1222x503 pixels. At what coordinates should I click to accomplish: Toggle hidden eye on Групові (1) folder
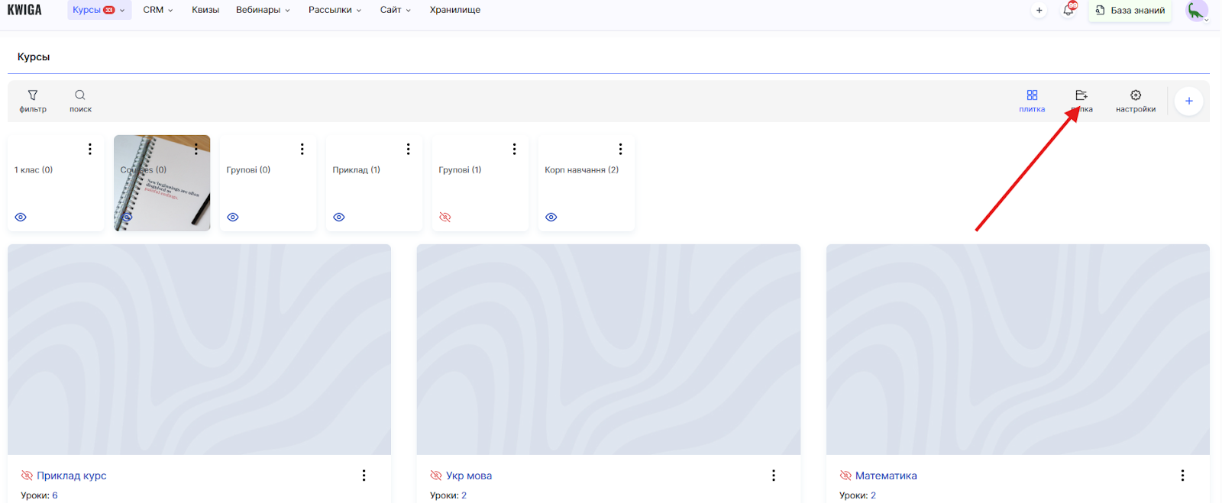[445, 218]
